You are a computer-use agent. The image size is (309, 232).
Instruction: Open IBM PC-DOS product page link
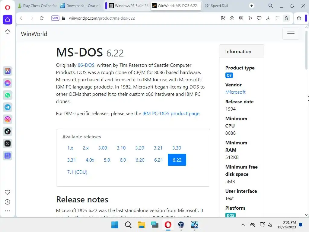coord(171,114)
